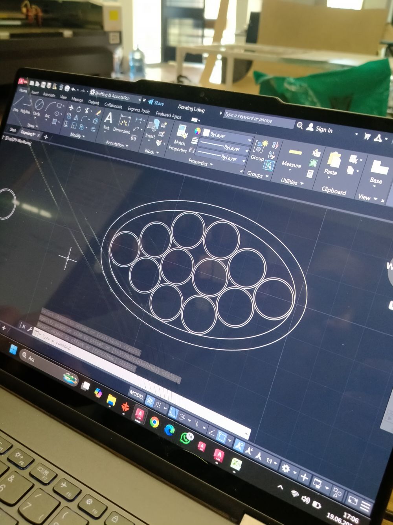
Task: Click the customization hamburger icon in status bar
Action: pos(365,506)
